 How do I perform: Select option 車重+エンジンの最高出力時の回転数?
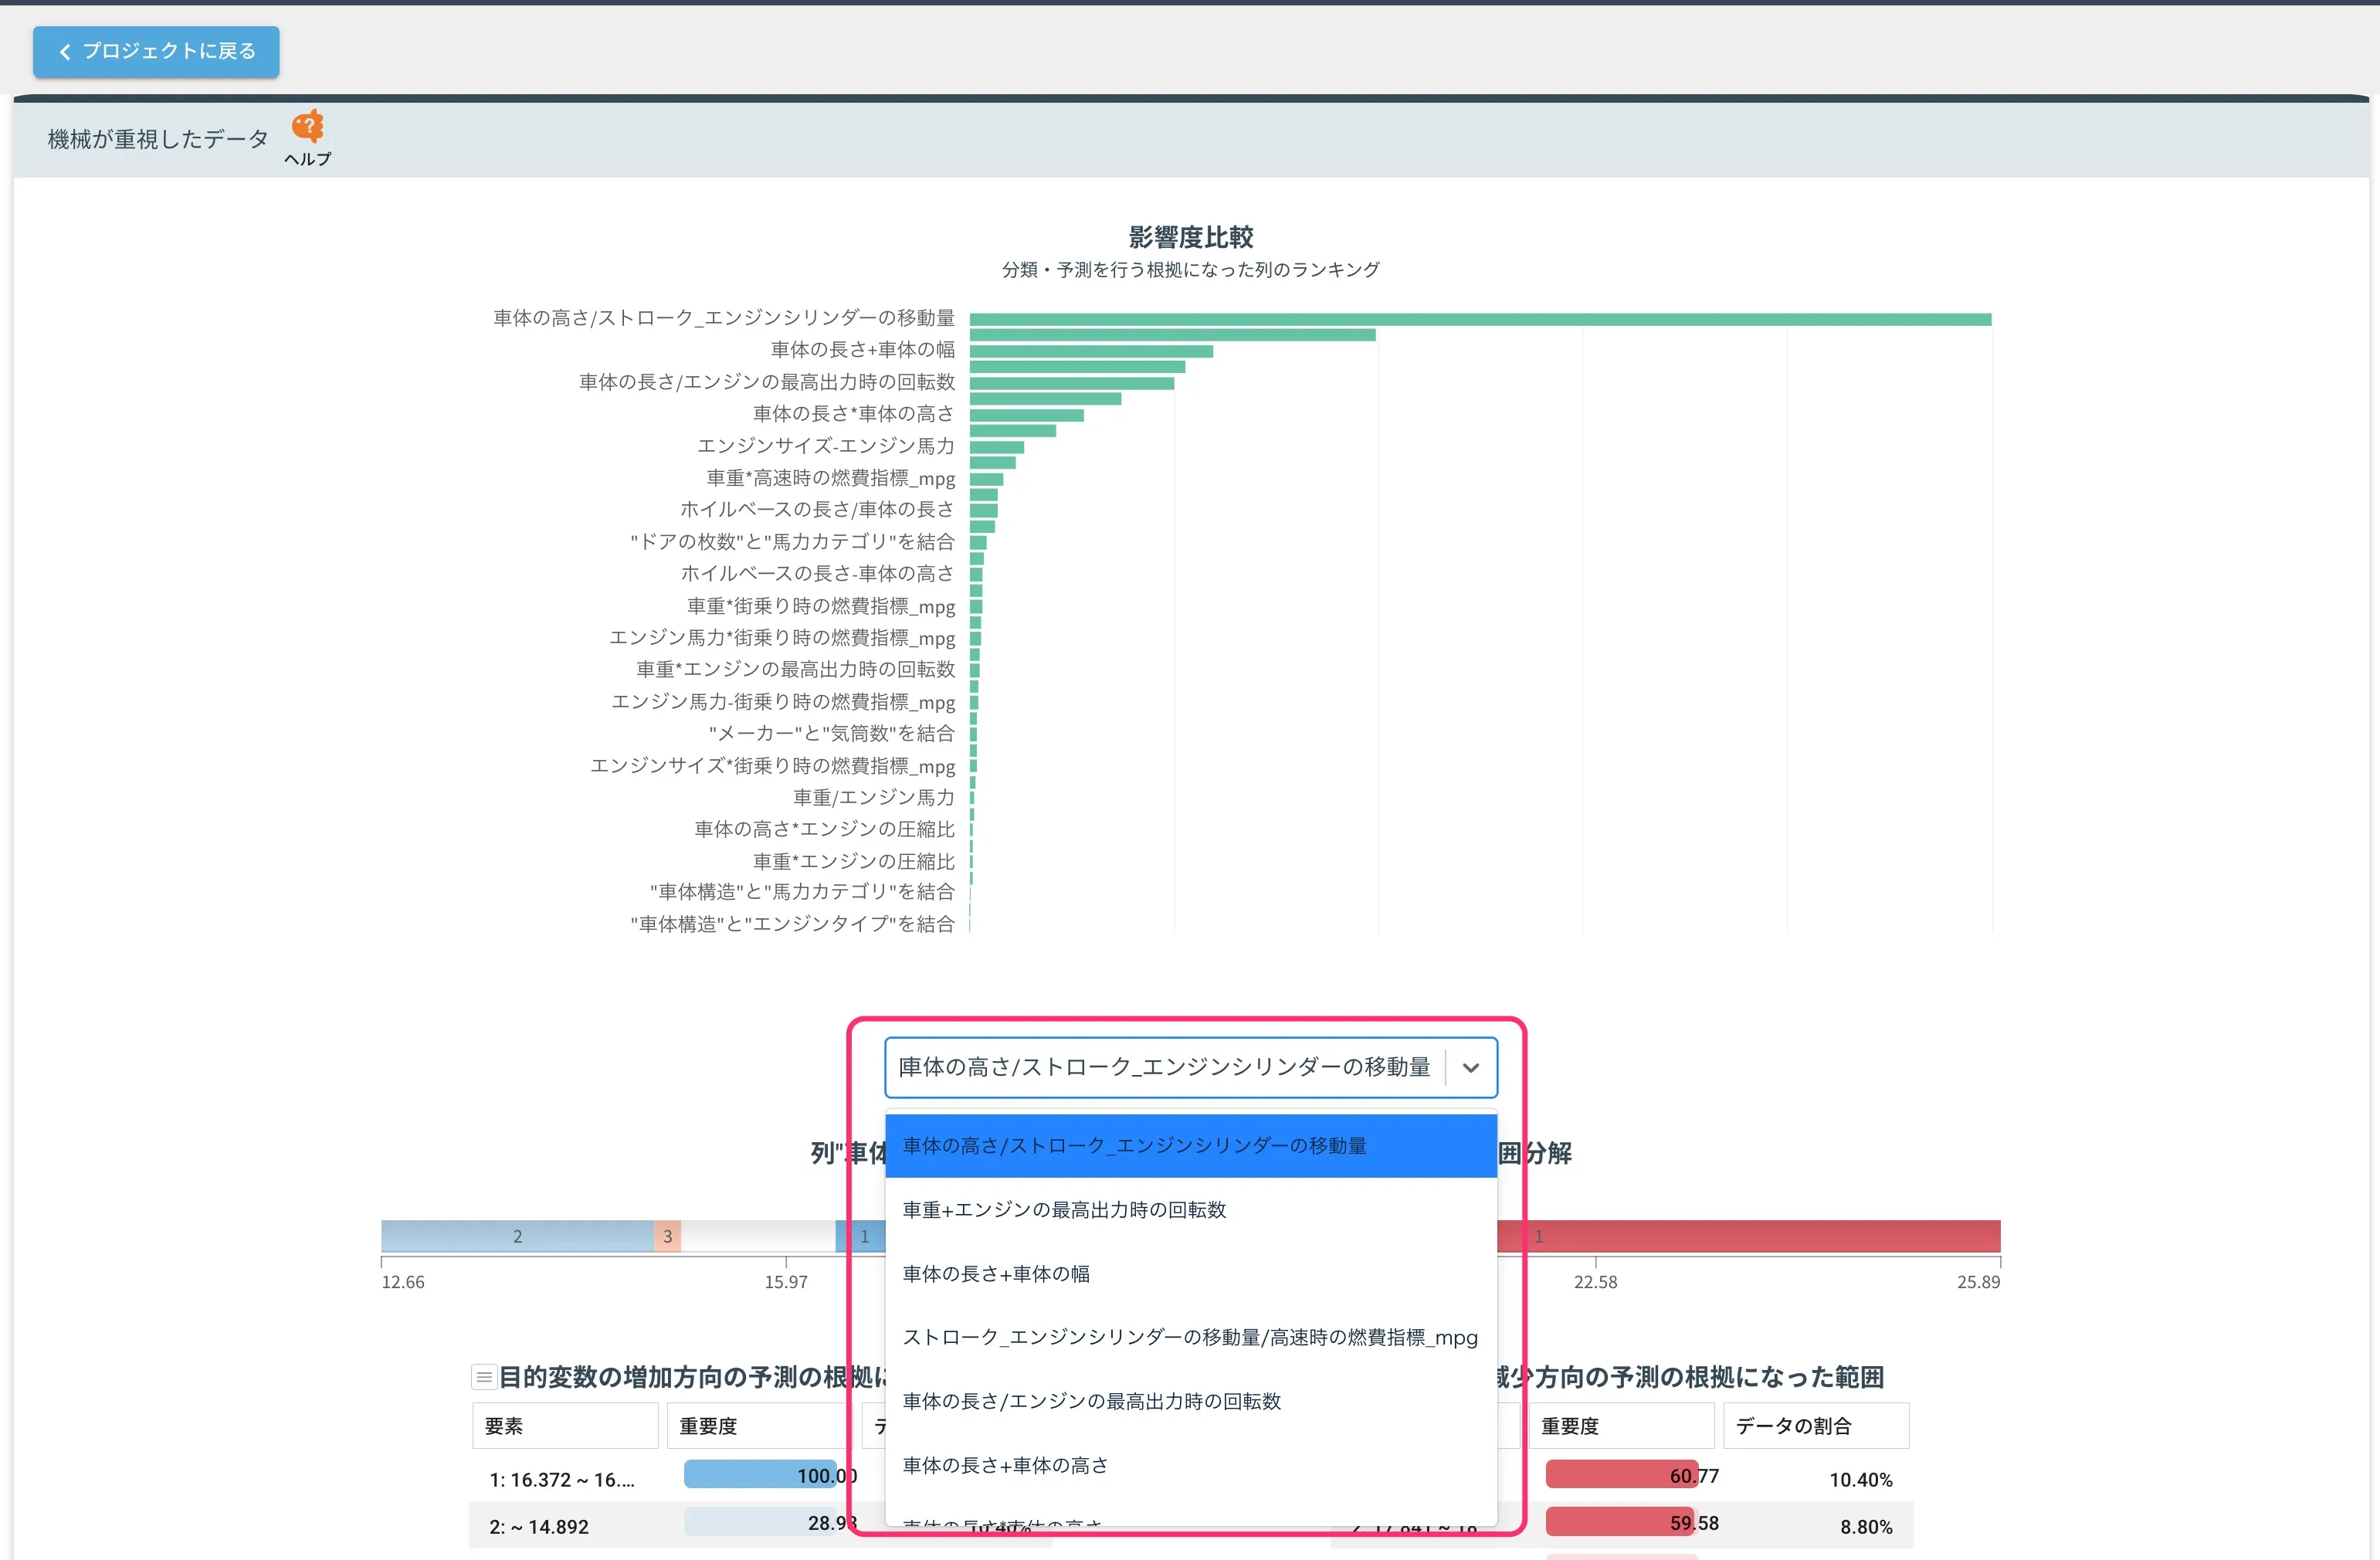click(x=1190, y=1210)
